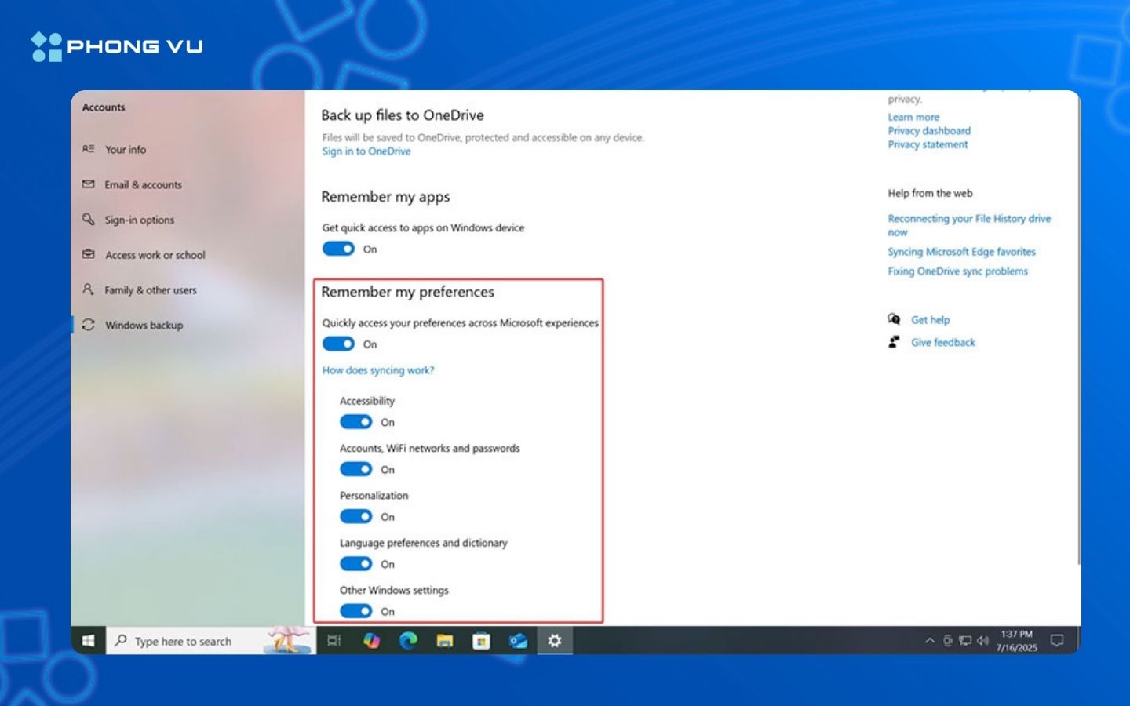Click the Email & accounts envelope icon
Image resolution: width=1130 pixels, height=706 pixels.
click(89, 184)
